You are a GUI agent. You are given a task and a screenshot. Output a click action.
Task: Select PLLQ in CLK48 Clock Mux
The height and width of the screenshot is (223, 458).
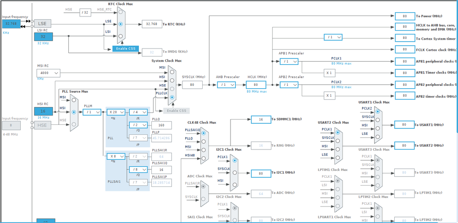tap(204, 142)
